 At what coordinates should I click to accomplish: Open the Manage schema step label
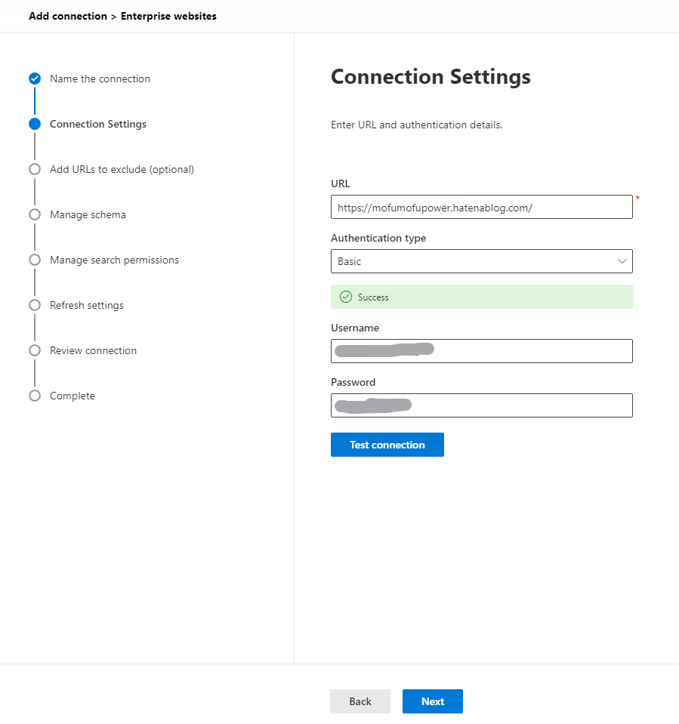pos(88,214)
